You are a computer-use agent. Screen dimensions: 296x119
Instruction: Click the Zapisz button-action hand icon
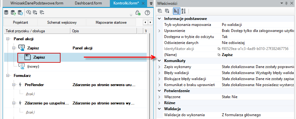(22, 48)
